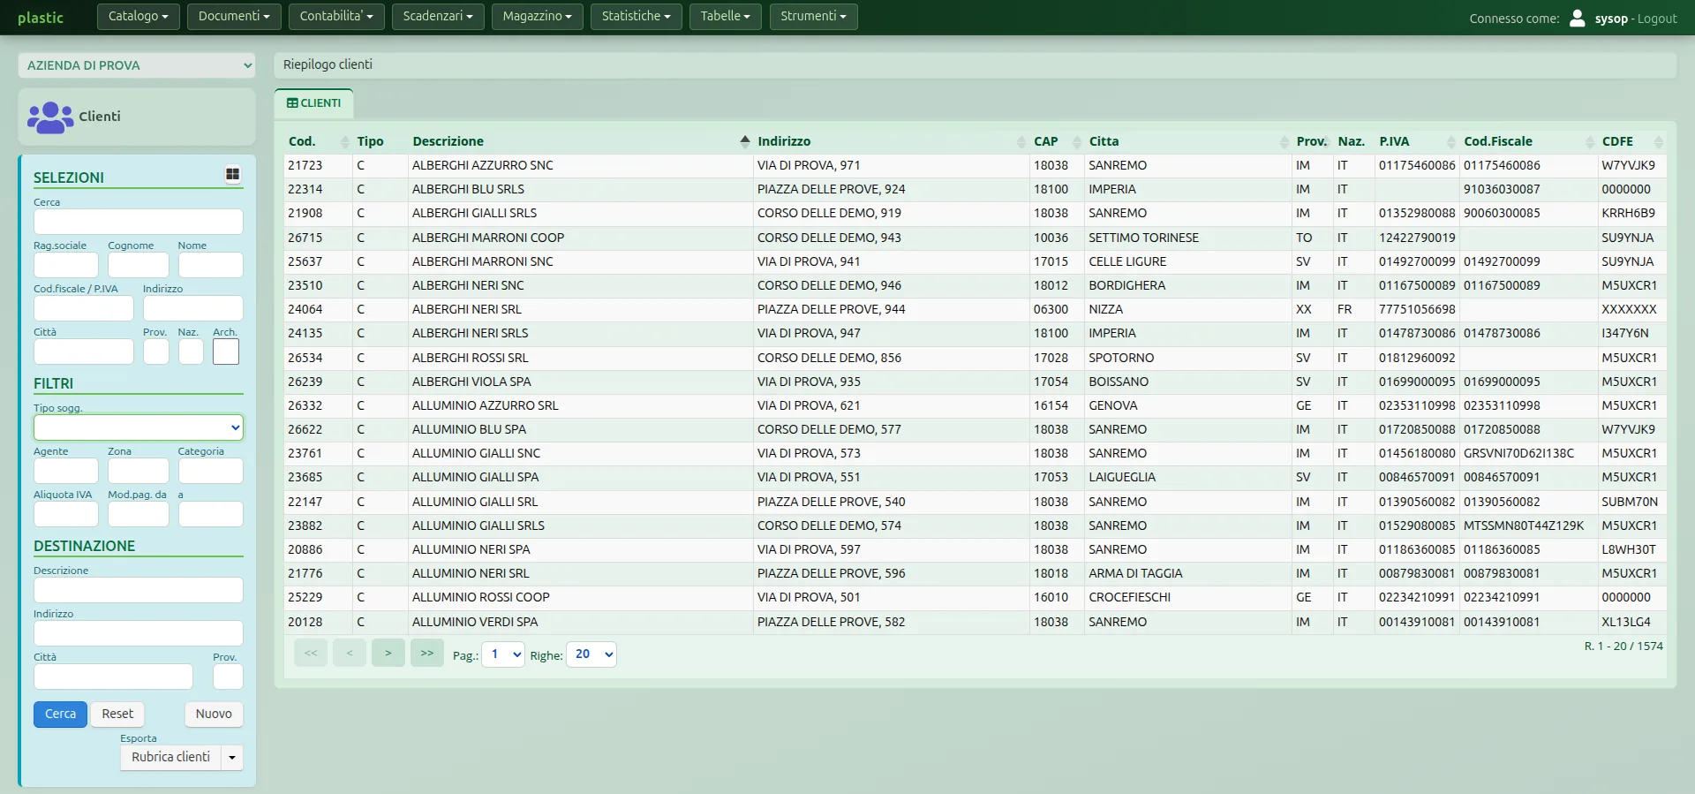Sort the CDFE column with its arrows
This screenshot has width=1695, height=794.
pyautogui.click(x=1659, y=141)
